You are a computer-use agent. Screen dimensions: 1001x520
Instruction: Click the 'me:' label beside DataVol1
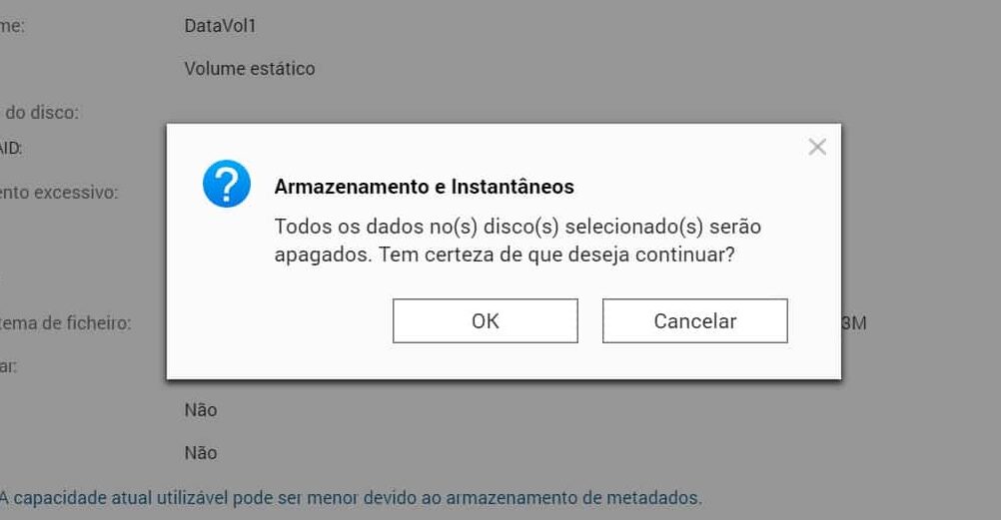click(x=12, y=26)
